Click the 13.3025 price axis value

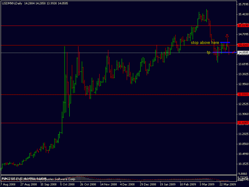(243, 74)
